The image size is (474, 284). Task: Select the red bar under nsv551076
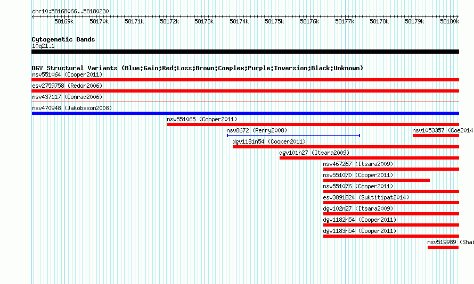pyautogui.click(x=391, y=191)
